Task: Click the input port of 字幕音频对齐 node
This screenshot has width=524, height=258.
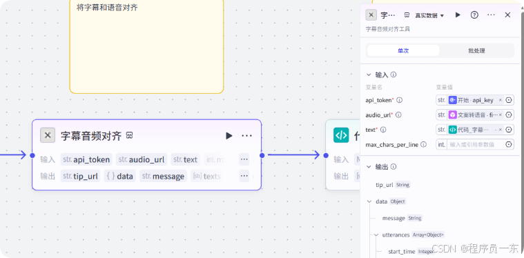Action: coord(32,155)
